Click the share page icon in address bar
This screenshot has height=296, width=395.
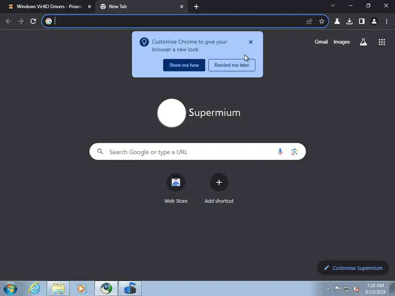309,22
